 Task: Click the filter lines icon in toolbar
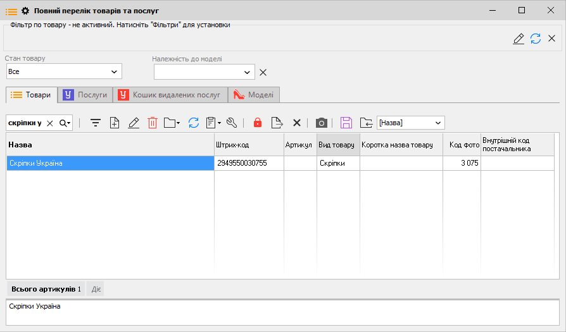96,123
